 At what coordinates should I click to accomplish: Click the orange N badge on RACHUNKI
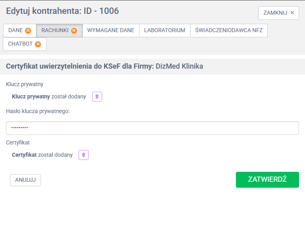click(74, 31)
